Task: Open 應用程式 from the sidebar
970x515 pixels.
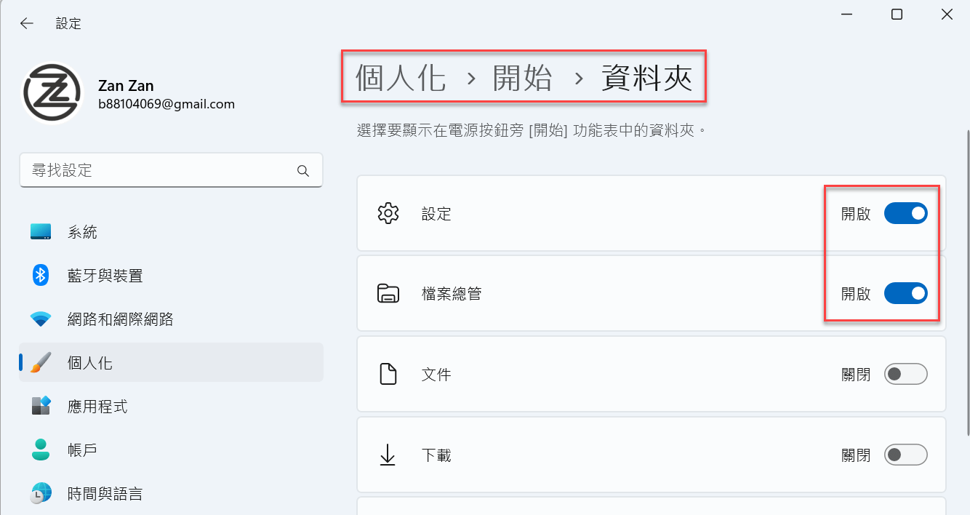Action: pos(172,406)
